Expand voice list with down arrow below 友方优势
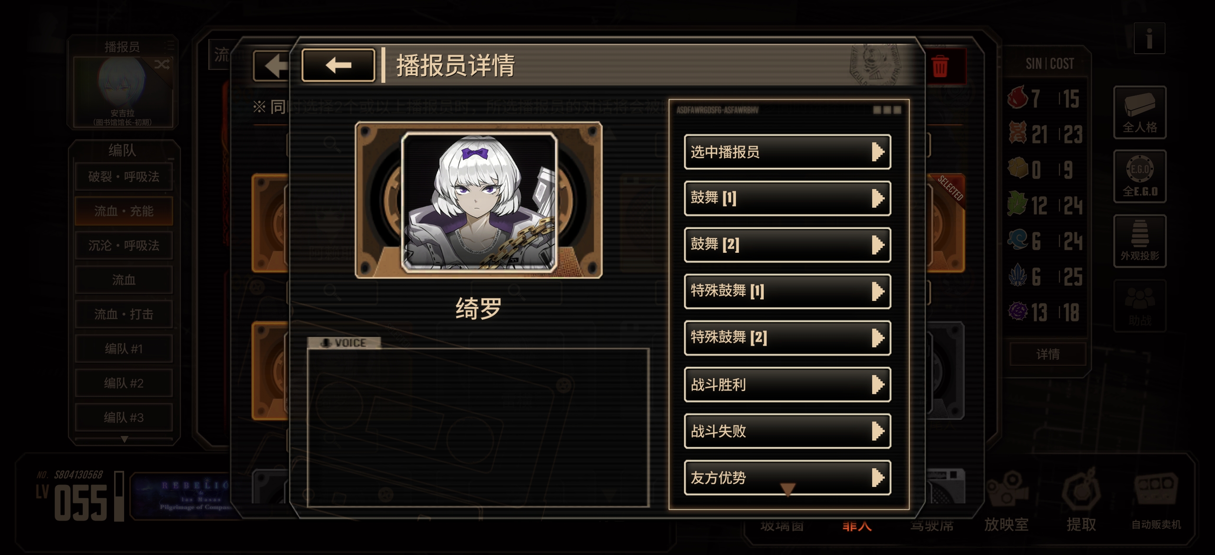Viewport: 1215px width, 555px height. click(x=788, y=490)
